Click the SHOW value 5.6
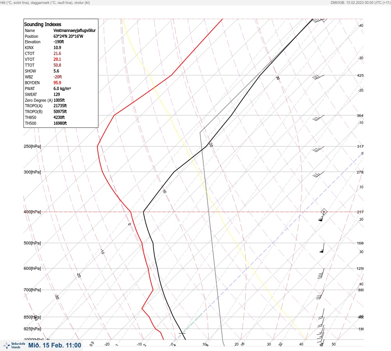 56,71
